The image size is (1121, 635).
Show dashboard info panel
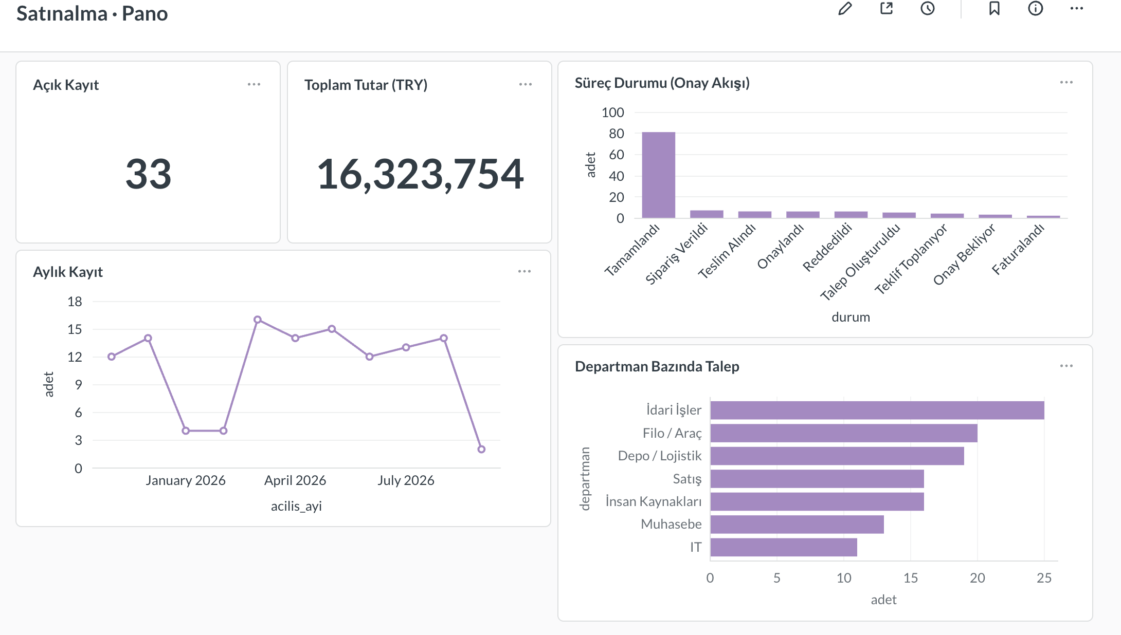click(1036, 8)
